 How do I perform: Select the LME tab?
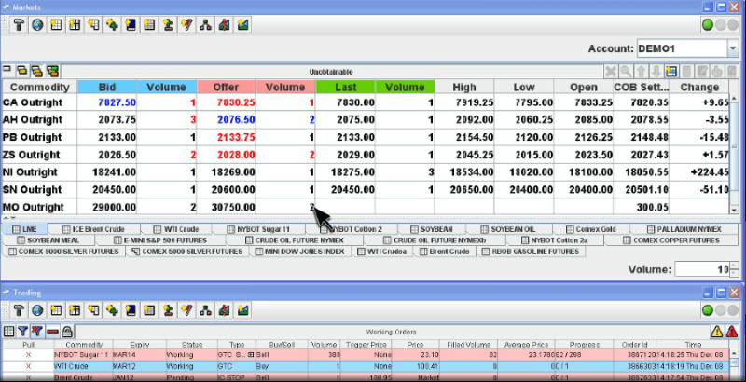point(25,229)
